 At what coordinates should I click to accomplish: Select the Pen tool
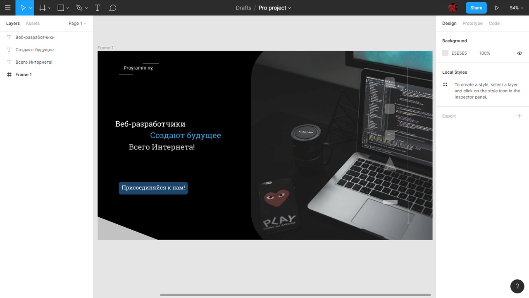(79, 8)
